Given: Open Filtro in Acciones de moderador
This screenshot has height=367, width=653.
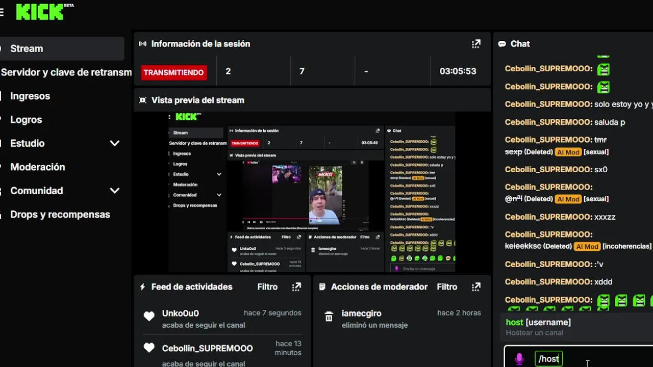Looking at the screenshot, I should click(447, 287).
